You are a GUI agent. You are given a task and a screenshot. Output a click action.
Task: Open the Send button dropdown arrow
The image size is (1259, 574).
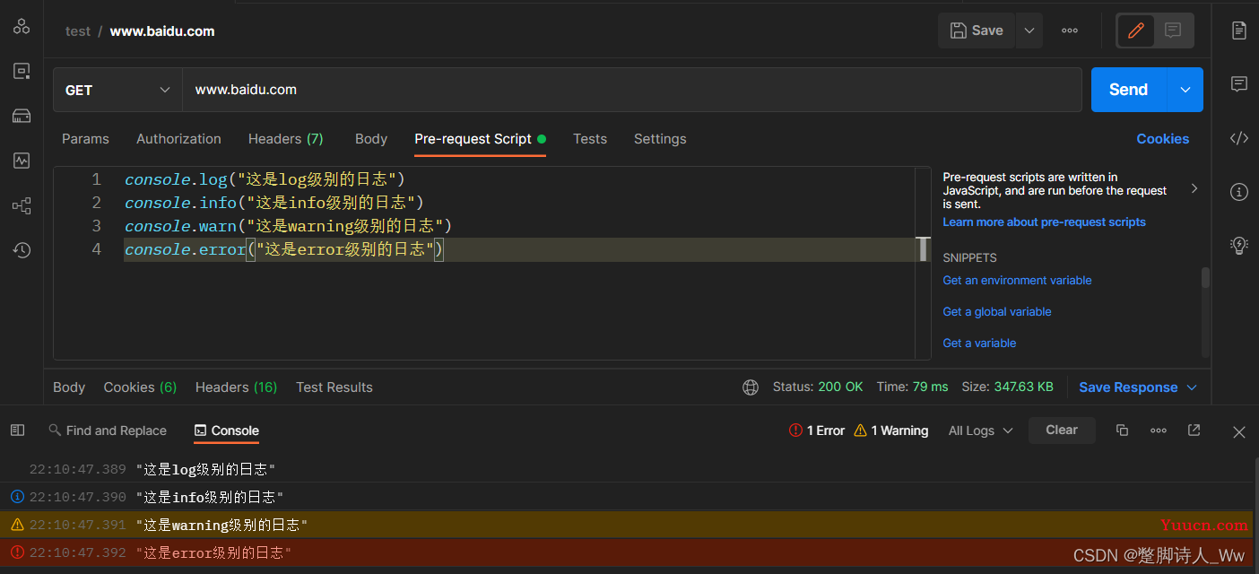coord(1185,90)
